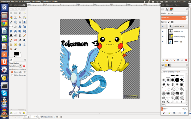Switch to the Patterns tab
This screenshot has height=119, width=191.
[166, 65]
